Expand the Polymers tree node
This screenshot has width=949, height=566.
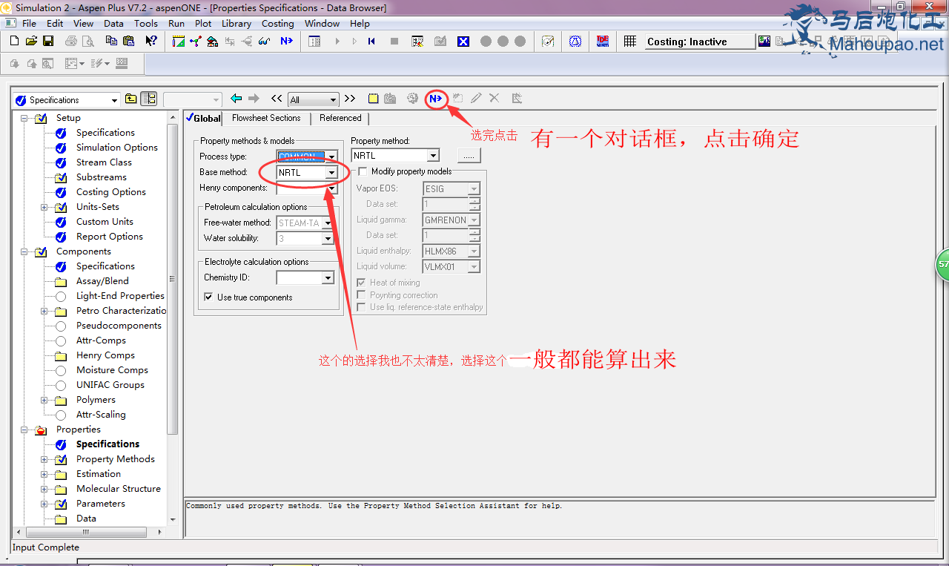click(x=44, y=400)
